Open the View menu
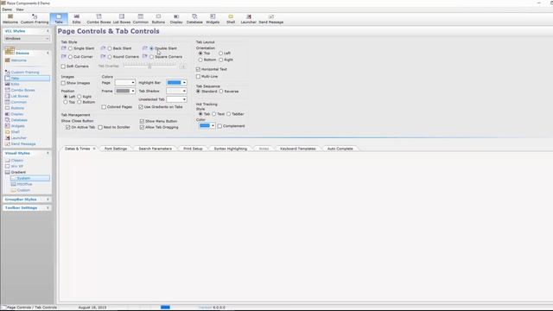This screenshot has width=553, height=311. coord(20,10)
